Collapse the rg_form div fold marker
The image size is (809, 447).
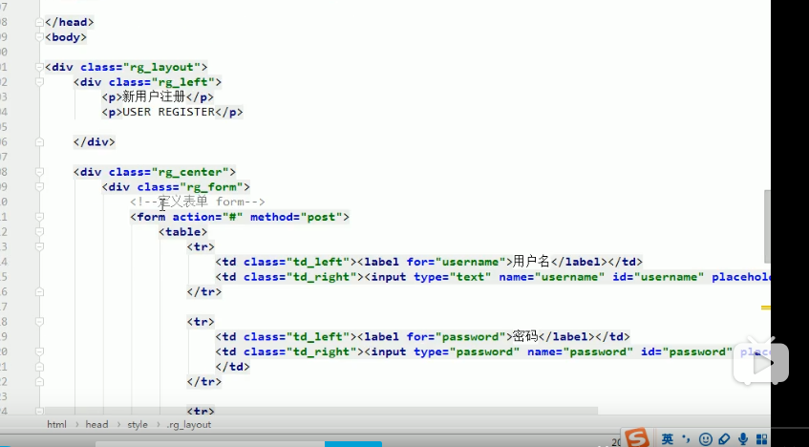[40, 187]
